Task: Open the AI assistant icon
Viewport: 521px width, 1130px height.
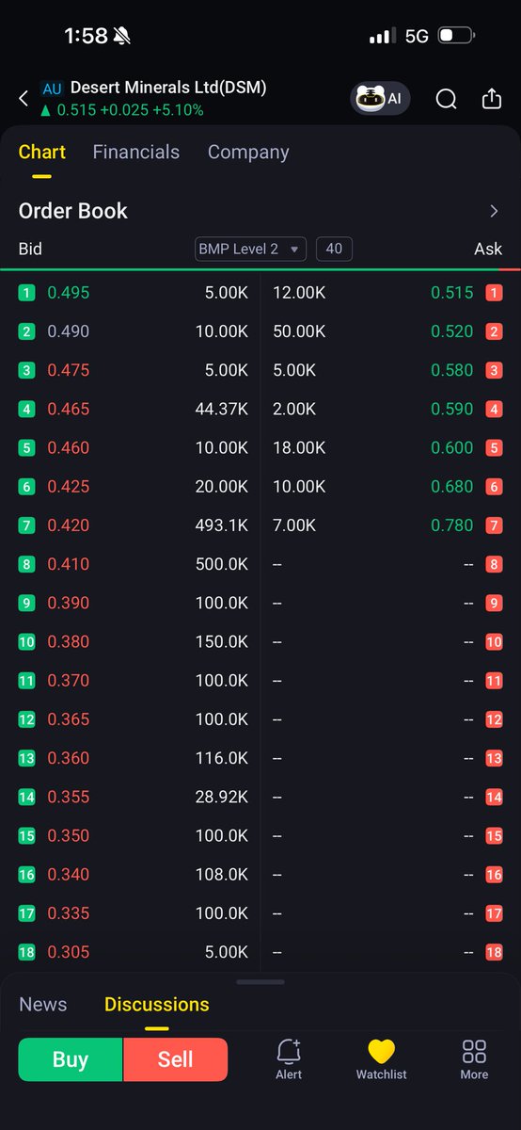Action: click(x=380, y=98)
